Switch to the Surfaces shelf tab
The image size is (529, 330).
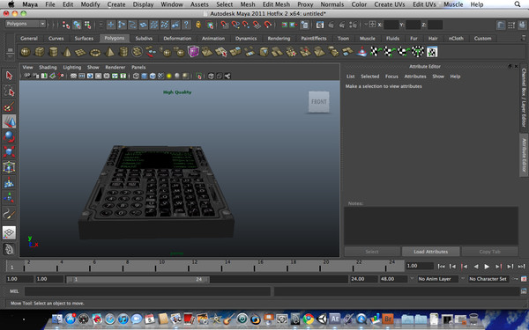coord(84,39)
